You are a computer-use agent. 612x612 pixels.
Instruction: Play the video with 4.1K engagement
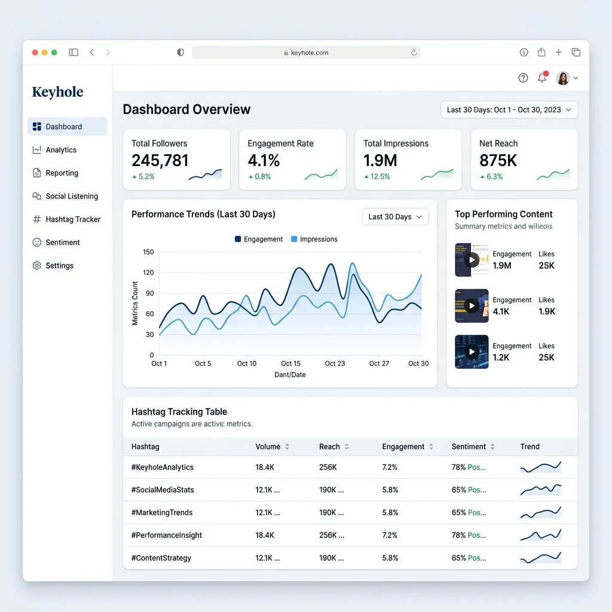pos(472,305)
